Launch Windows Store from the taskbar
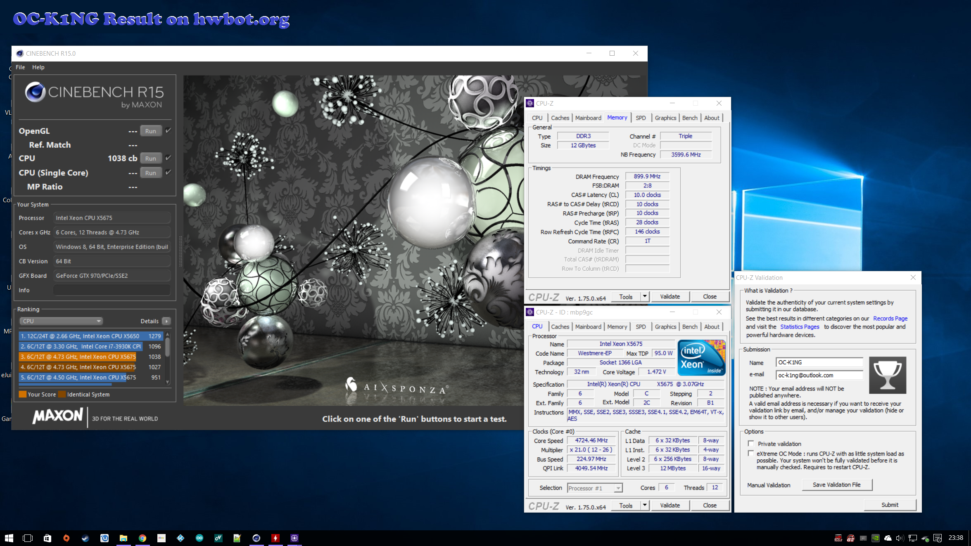Screen dimensions: 971x546 click(x=47, y=538)
